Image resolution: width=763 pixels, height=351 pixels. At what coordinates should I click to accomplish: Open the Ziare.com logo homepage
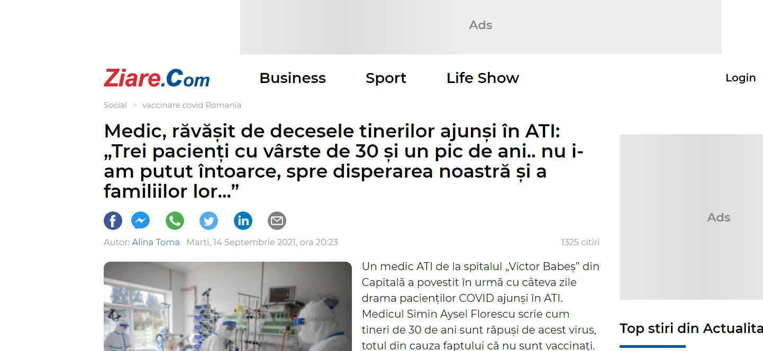(157, 78)
